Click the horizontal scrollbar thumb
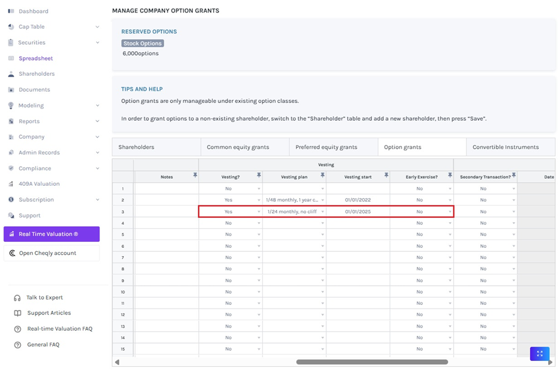This screenshot has width=560, height=374. pyautogui.click(x=372, y=361)
